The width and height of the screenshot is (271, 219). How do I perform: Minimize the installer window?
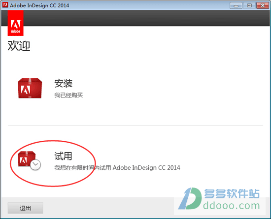pos(236,5)
